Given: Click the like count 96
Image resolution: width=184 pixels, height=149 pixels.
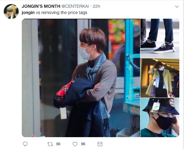Looking at the screenshot, I should click(x=83, y=144).
